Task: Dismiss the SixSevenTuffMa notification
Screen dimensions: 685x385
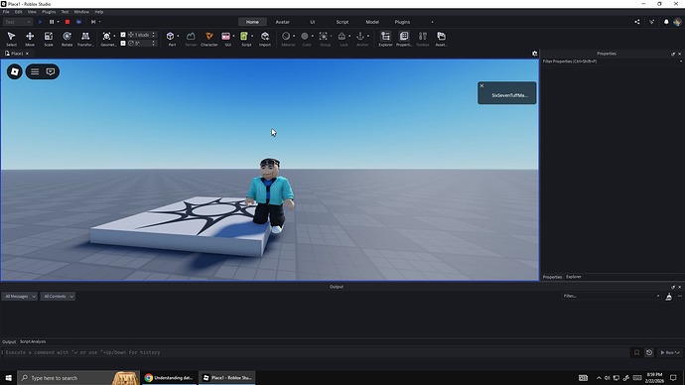Action: click(481, 85)
